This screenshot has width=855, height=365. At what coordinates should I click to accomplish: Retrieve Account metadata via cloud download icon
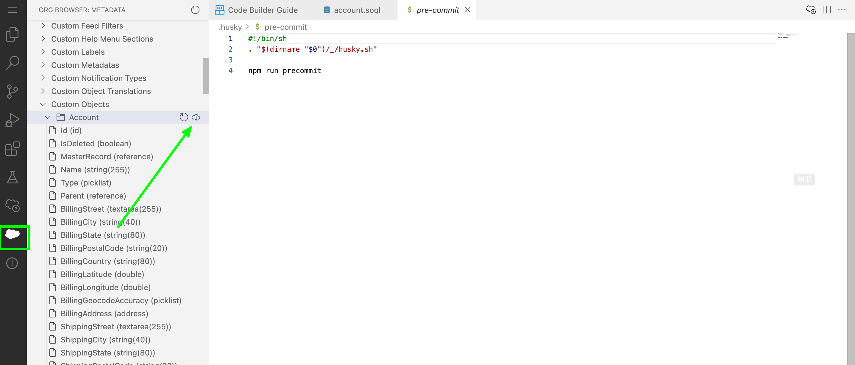[x=196, y=117]
